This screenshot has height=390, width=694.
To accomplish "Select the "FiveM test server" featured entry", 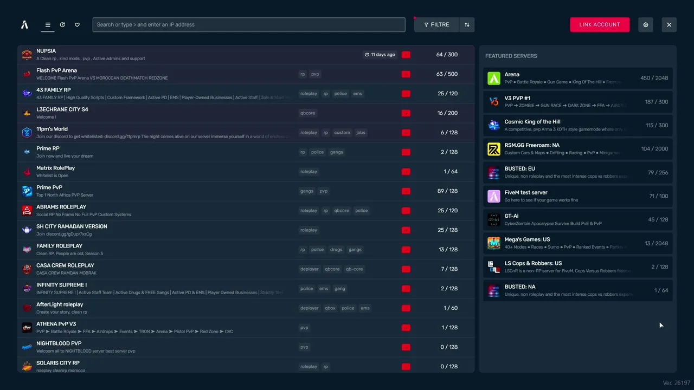I will [x=578, y=196].
